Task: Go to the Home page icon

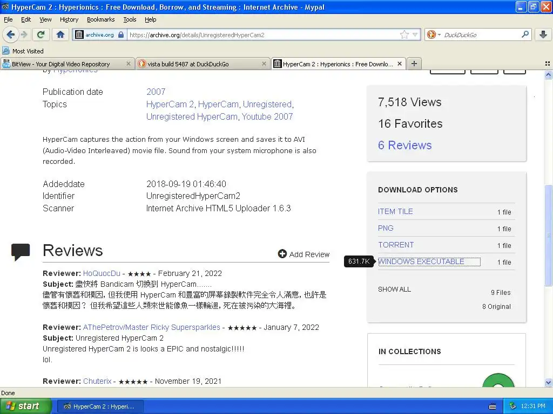Action: pos(60,34)
